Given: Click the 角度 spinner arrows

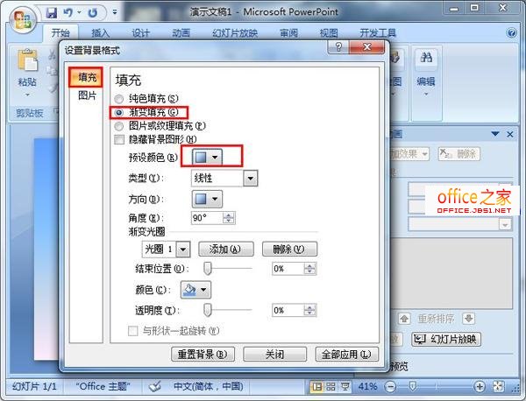Looking at the screenshot, I should point(229,218).
